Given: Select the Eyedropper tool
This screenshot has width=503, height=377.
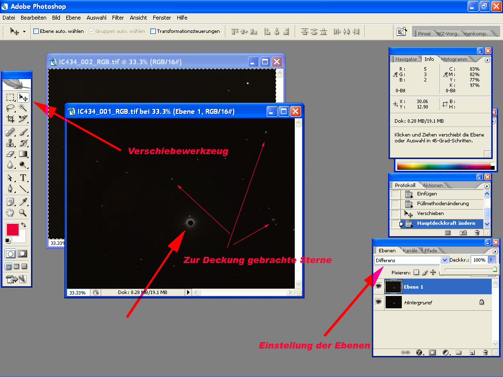Looking at the screenshot, I should pyautogui.click(x=23, y=202).
